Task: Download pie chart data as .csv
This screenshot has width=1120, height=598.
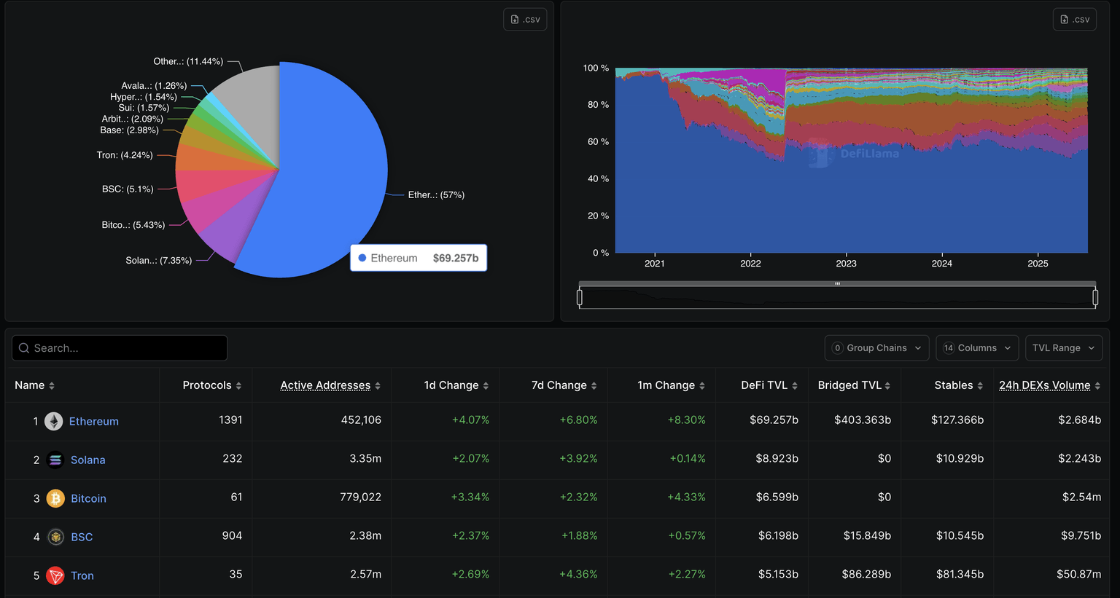Action: [x=525, y=20]
